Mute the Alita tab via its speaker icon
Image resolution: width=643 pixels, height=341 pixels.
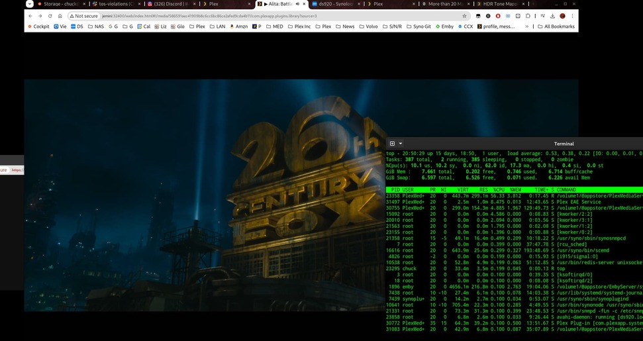[x=297, y=4]
